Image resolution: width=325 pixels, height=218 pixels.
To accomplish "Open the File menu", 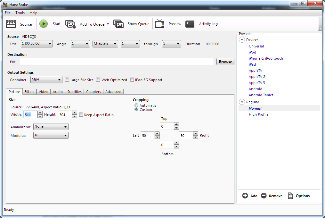I will point(8,13).
